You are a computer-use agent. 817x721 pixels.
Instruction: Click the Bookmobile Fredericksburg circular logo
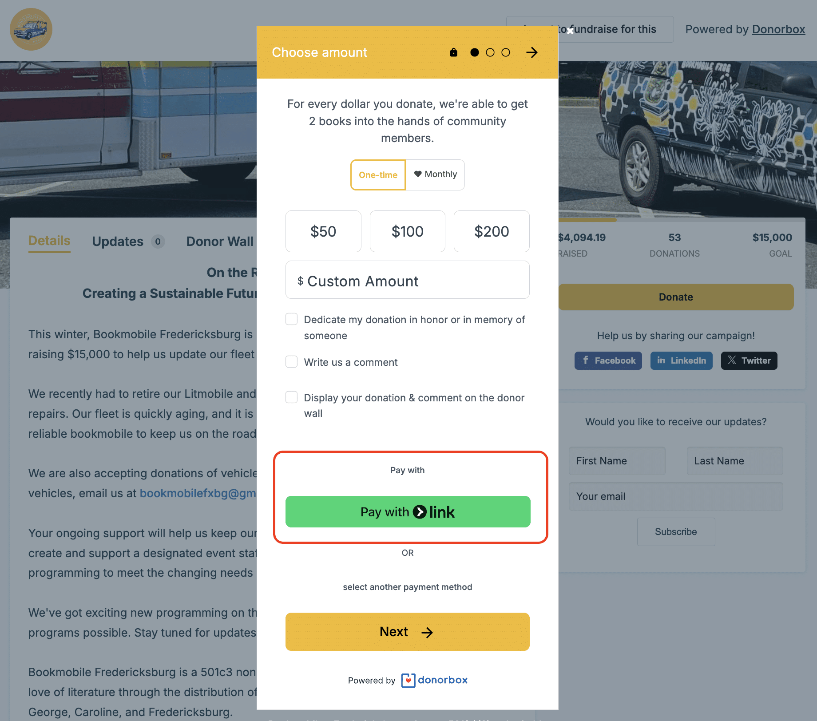pyautogui.click(x=31, y=29)
